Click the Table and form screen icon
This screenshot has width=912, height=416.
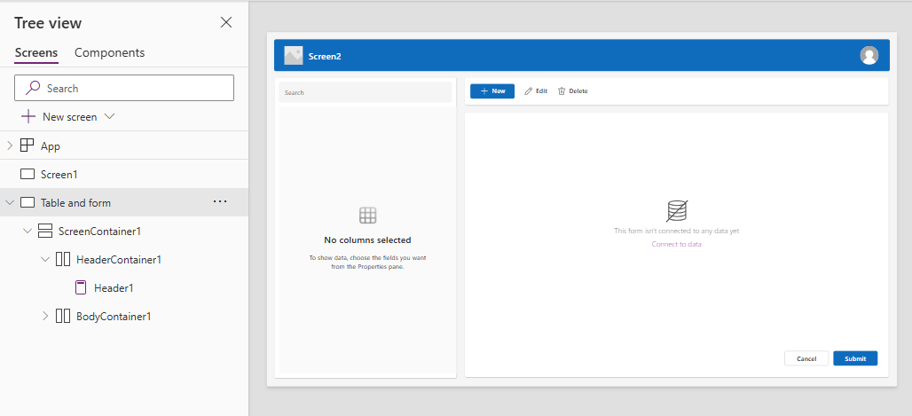click(x=28, y=202)
